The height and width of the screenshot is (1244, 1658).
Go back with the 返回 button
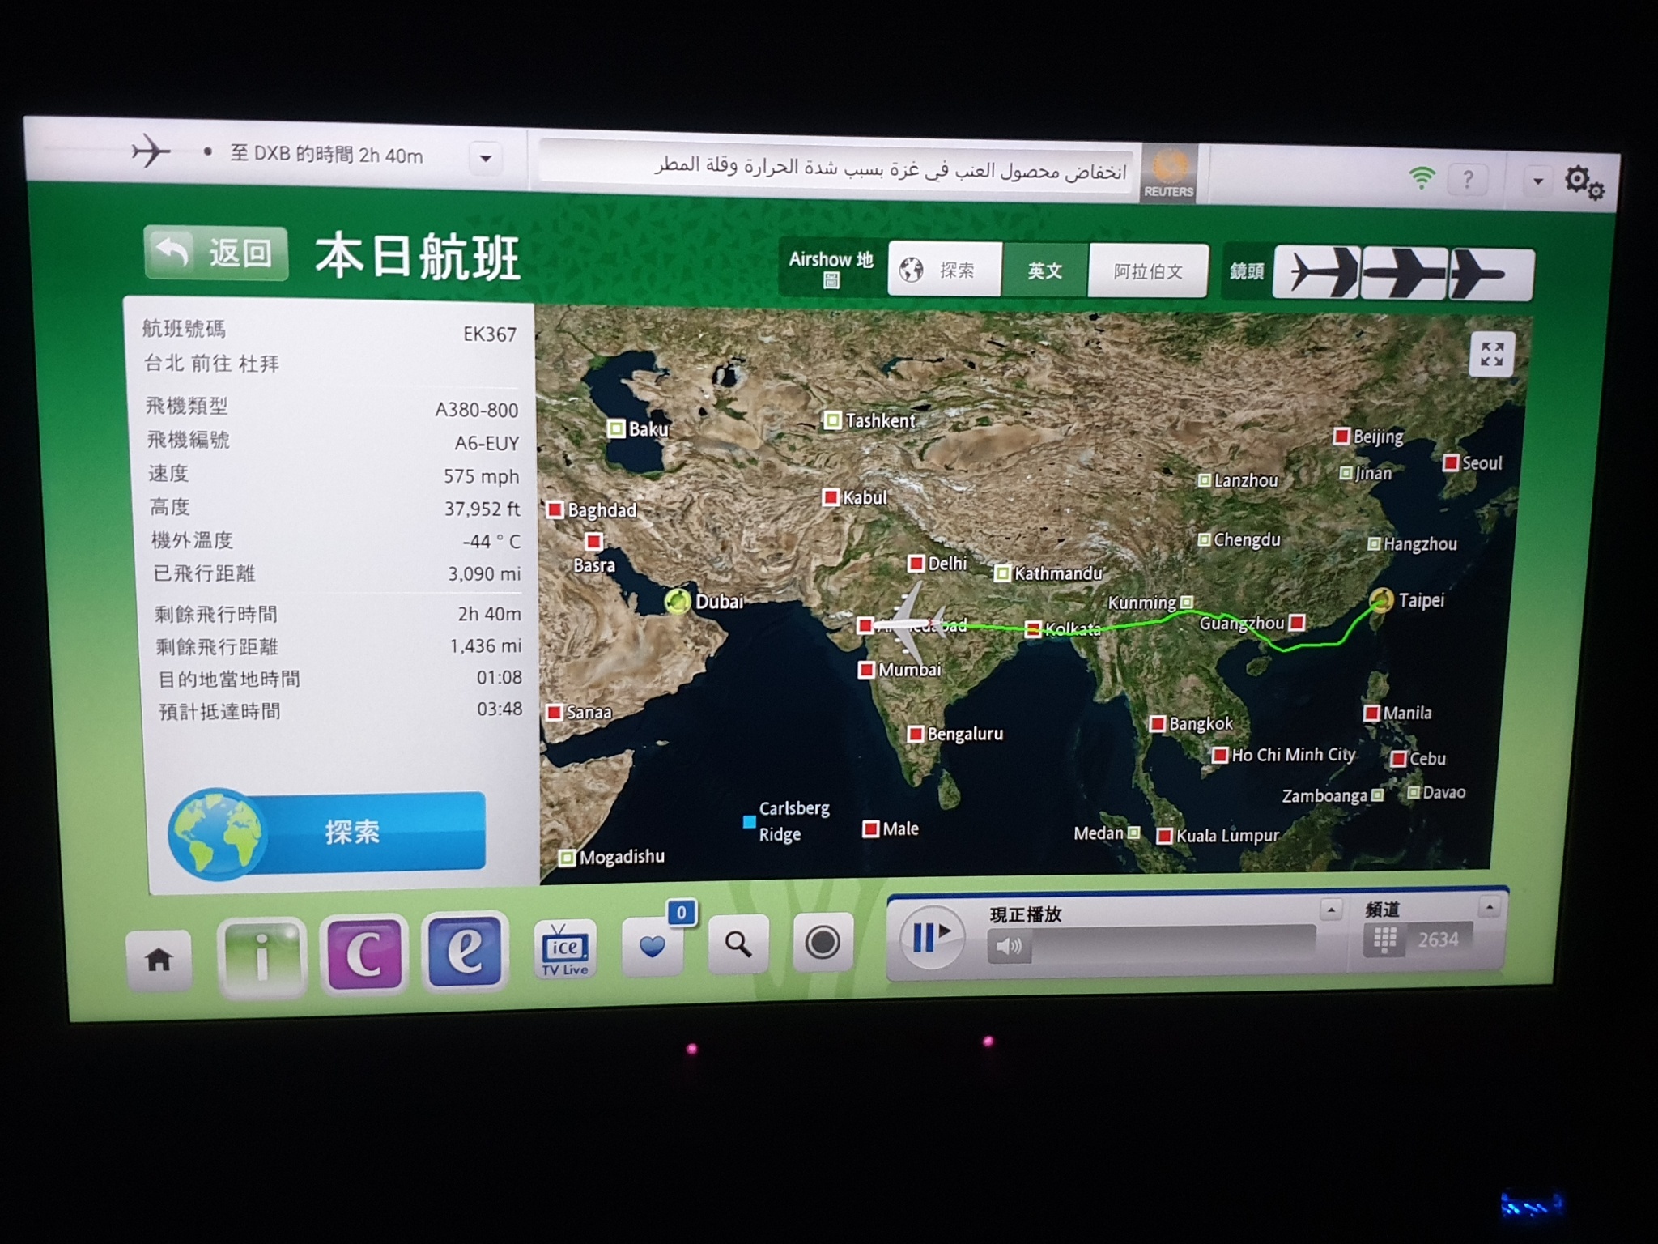click(216, 253)
